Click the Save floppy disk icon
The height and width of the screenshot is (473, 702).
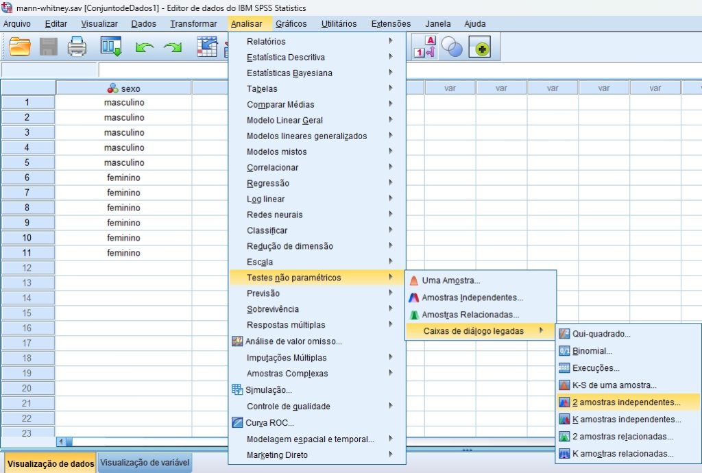tap(49, 47)
